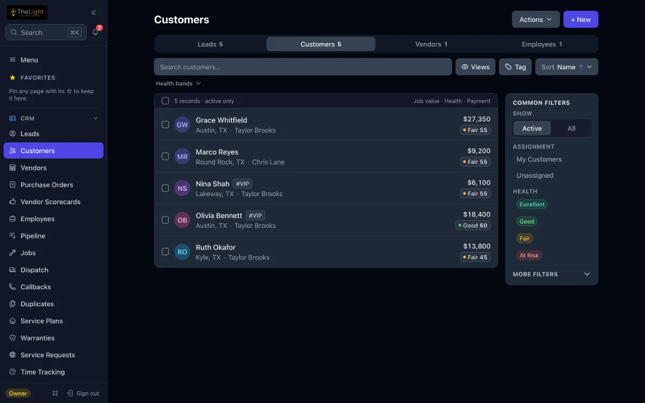The height and width of the screenshot is (403, 645).
Task: Collapse the sidebar with double-chevron icon
Action: (x=94, y=12)
